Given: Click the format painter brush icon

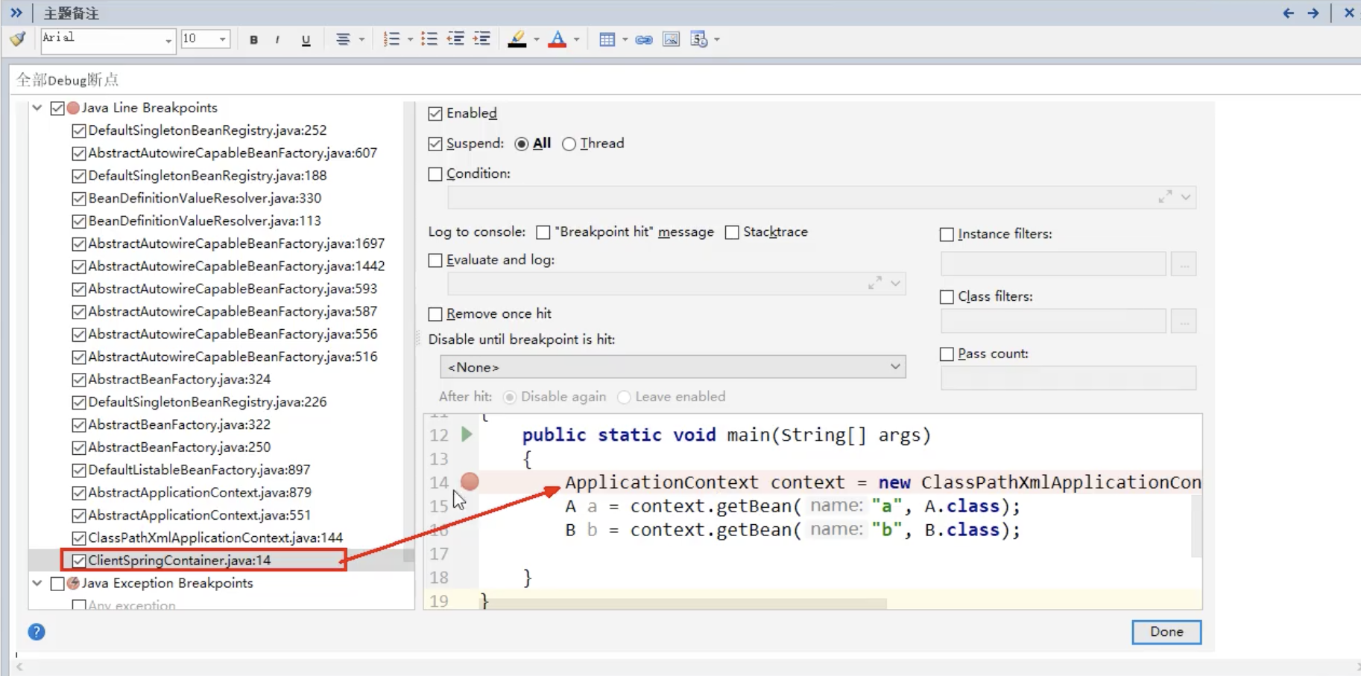Looking at the screenshot, I should [x=18, y=39].
